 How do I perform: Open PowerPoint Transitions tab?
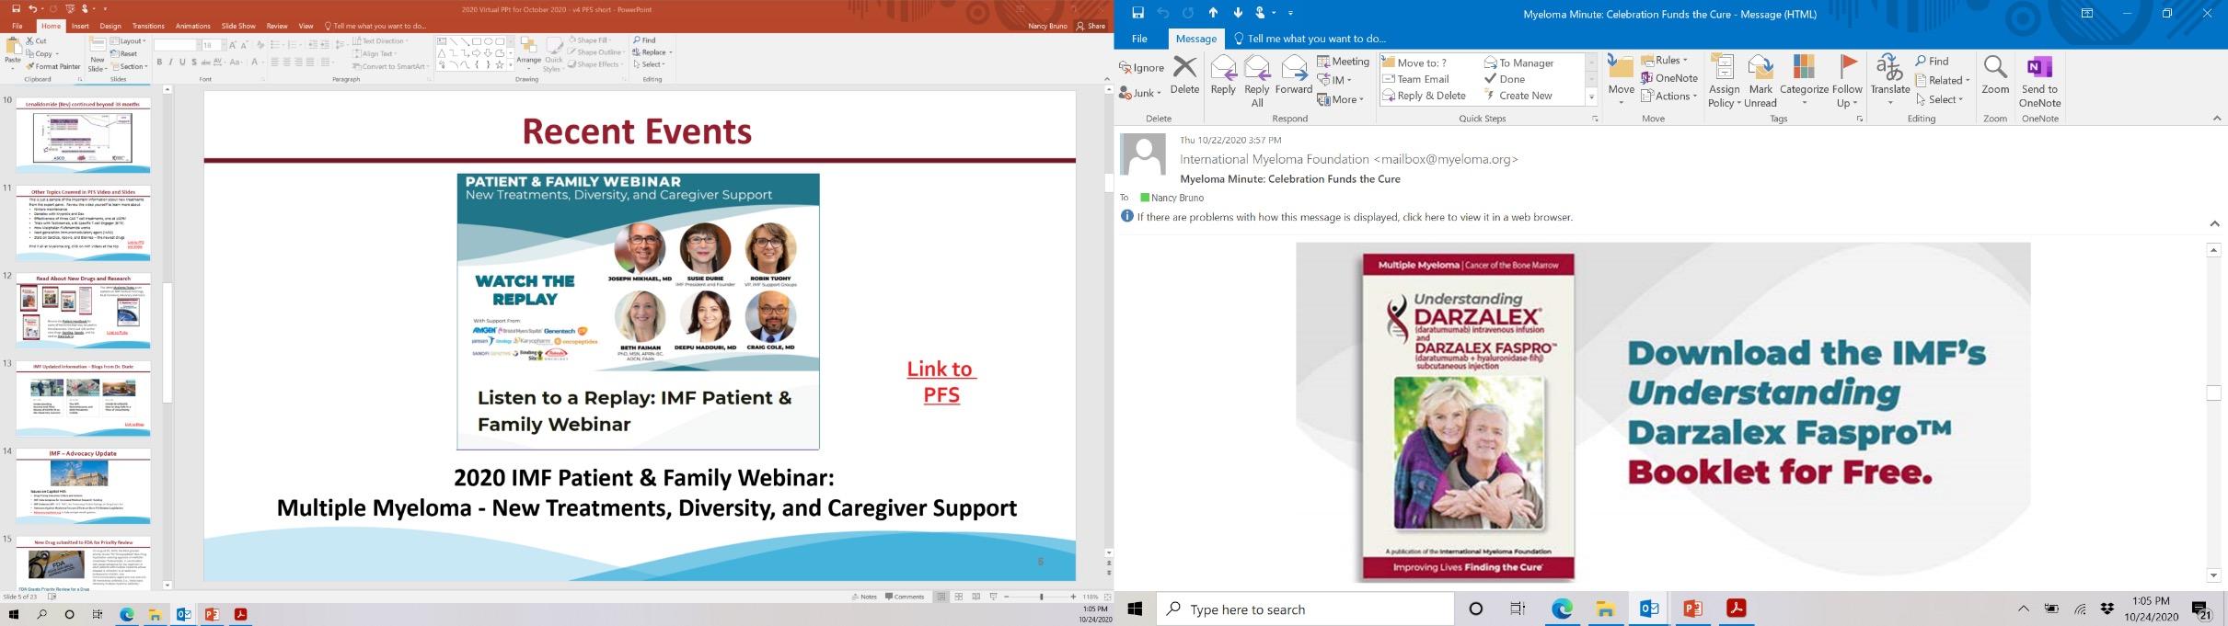pyautogui.click(x=148, y=26)
